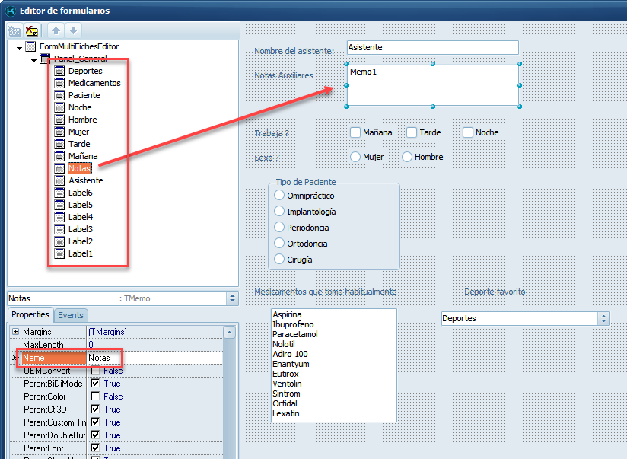Check the Mañana checkbox on the form
This screenshot has width=627, height=459.
click(355, 132)
